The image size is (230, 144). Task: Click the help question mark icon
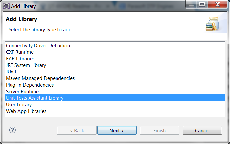[x=12, y=130]
